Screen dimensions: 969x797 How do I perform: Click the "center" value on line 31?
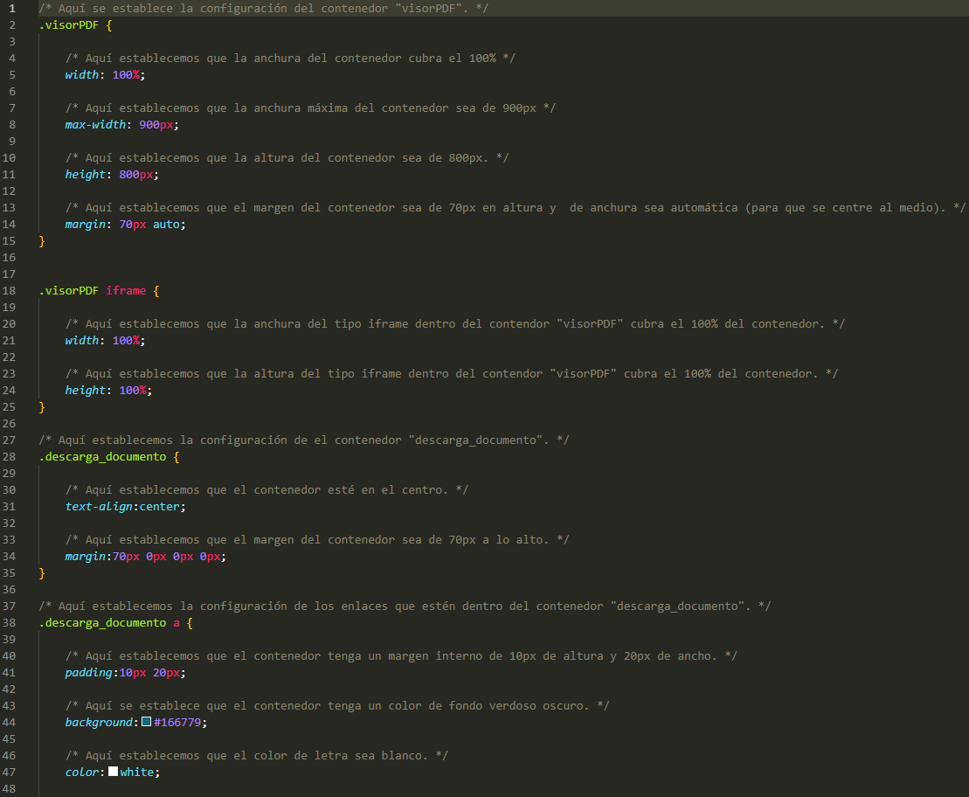pyautogui.click(x=159, y=506)
